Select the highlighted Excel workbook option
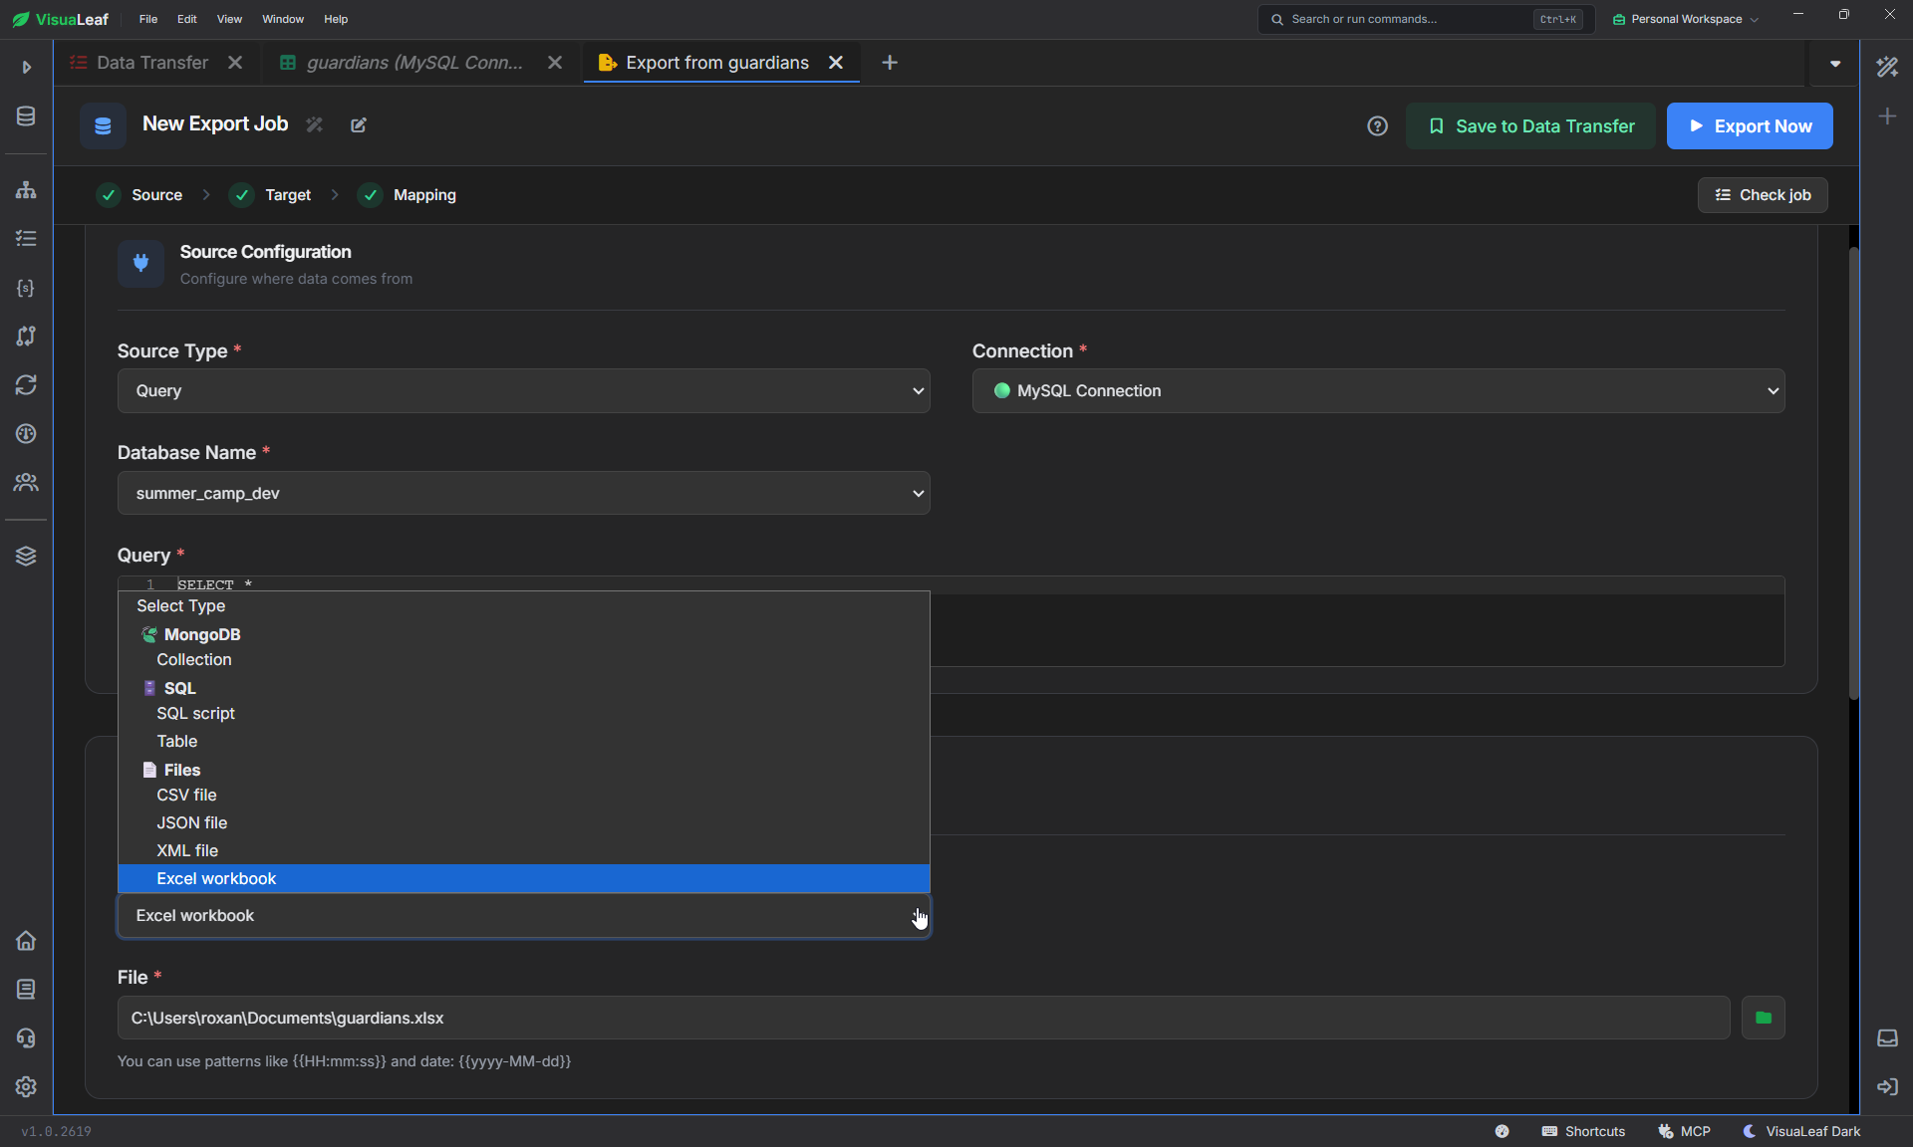 pyautogui.click(x=523, y=878)
